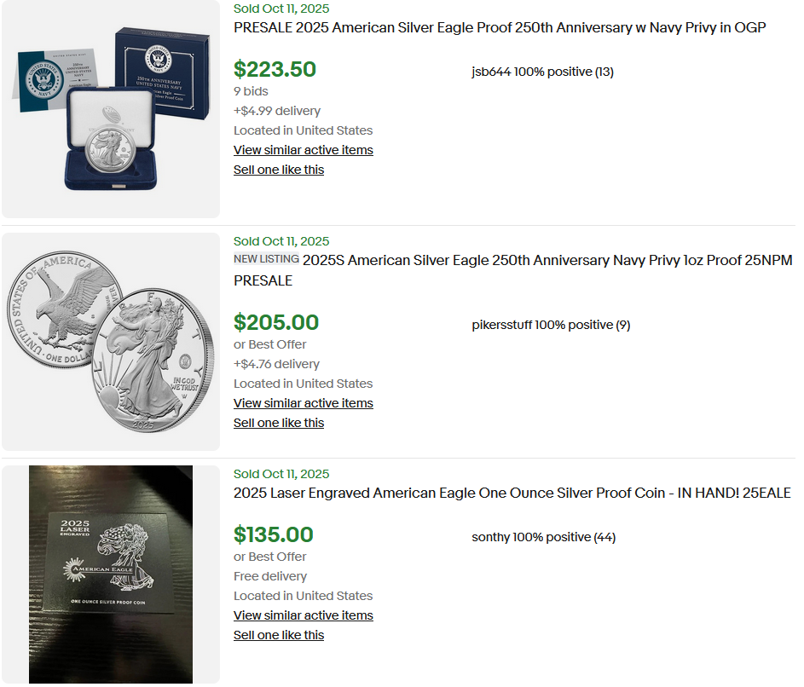Viewport: 804px width, 687px height.
Task: Open seller sonthy's feedback info
Action: click(x=543, y=537)
